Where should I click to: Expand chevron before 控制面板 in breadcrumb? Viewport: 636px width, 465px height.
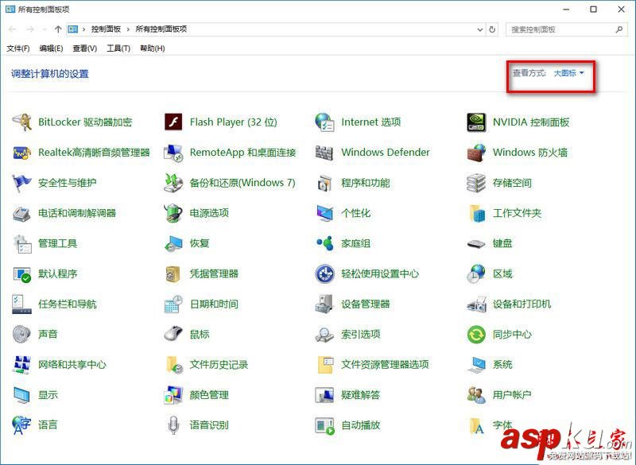pyautogui.click(x=84, y=29)
